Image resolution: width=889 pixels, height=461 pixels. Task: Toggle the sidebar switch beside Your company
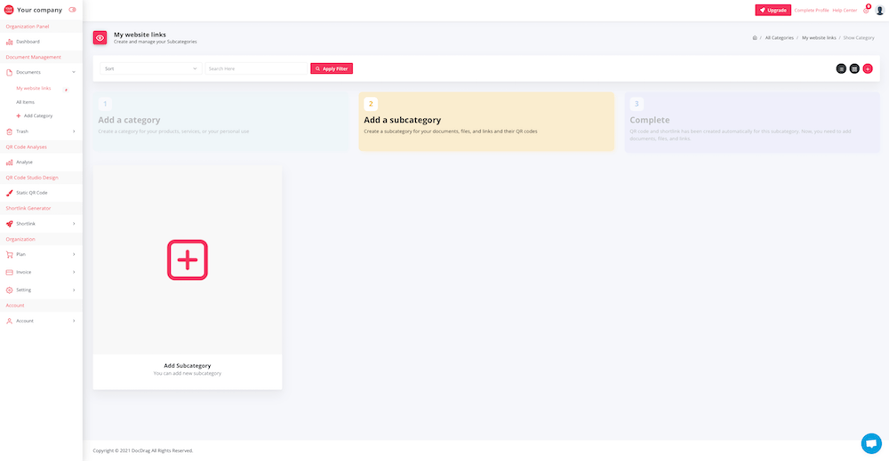(x=72, y=10)
